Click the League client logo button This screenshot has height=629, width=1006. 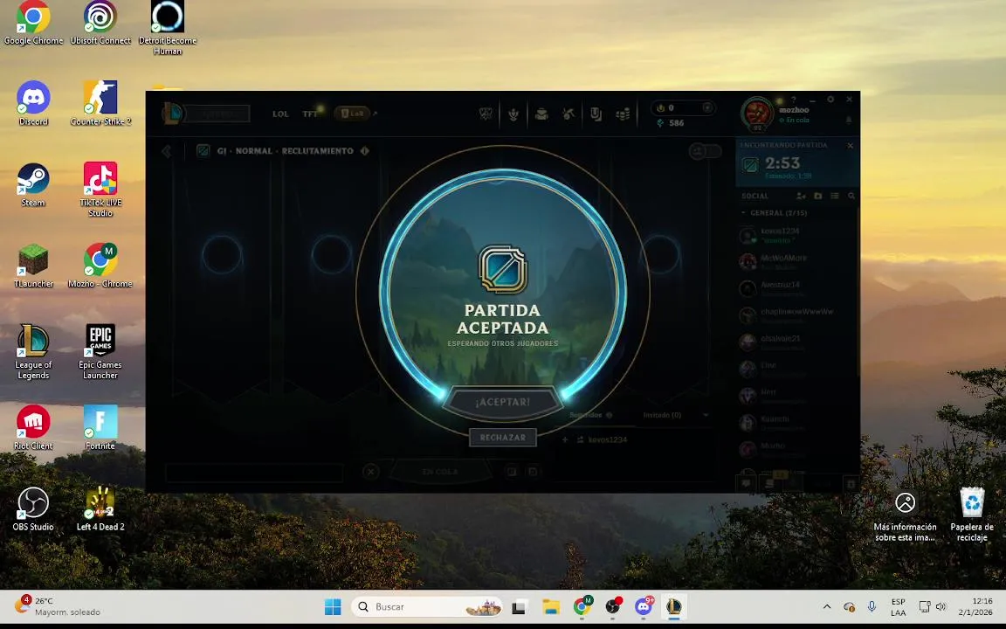click(173, 114)
